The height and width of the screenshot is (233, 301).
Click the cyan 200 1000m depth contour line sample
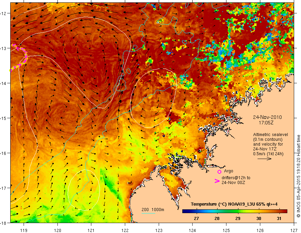(148, 213)
